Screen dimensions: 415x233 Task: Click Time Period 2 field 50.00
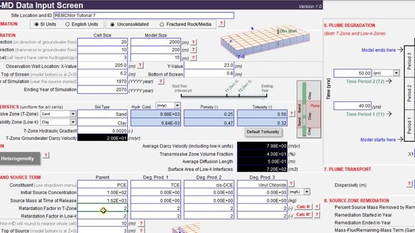352,73
